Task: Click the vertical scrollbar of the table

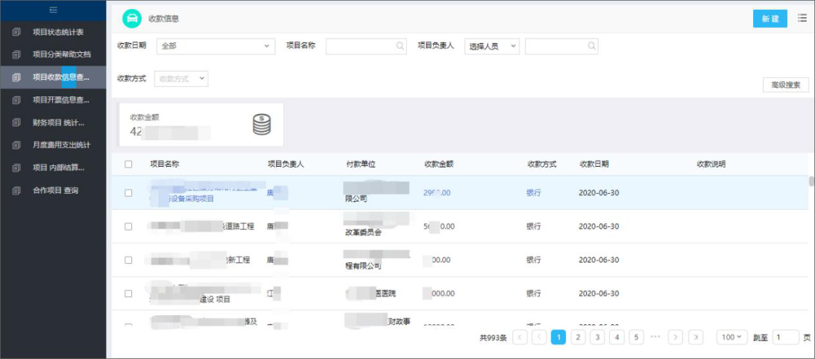Action: pos(811,181)
